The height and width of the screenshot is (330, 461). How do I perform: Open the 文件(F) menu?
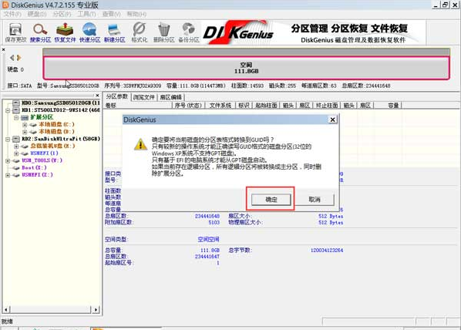point(12,14)
